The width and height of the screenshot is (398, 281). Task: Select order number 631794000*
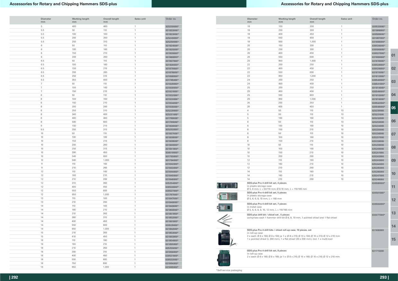tap(172, 160)
